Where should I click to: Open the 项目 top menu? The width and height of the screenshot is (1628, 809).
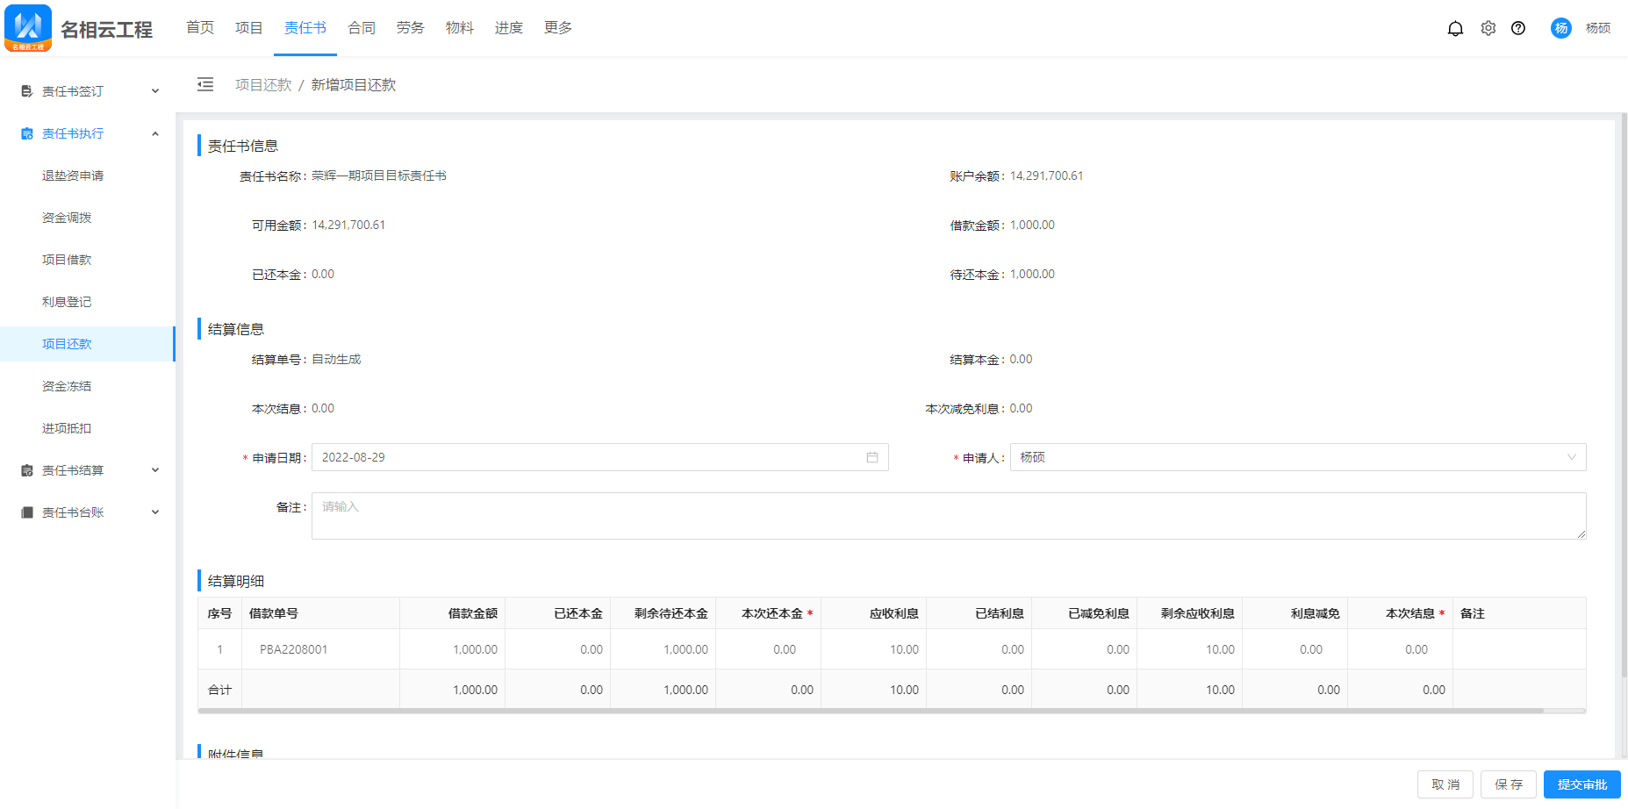[x=249, y=28]
